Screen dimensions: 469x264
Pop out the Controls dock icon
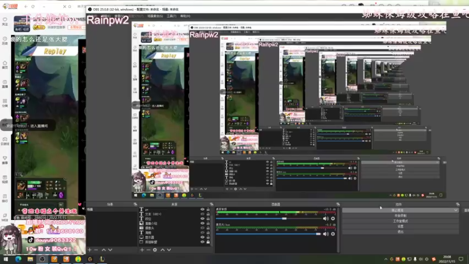(x=458, y=204)
